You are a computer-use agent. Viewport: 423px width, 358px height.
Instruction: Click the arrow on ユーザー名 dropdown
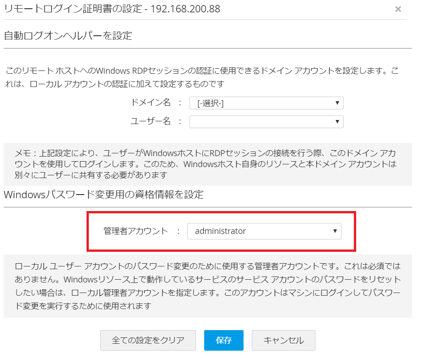pyautogui.click(x=337, y=122)
